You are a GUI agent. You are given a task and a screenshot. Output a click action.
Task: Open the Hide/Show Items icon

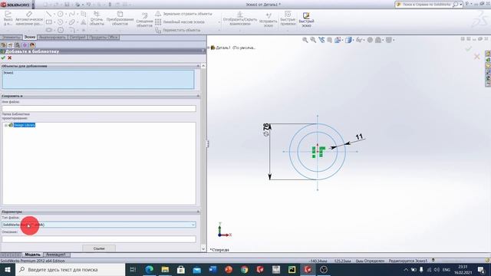pyautogui.click(x=359, y=40)
